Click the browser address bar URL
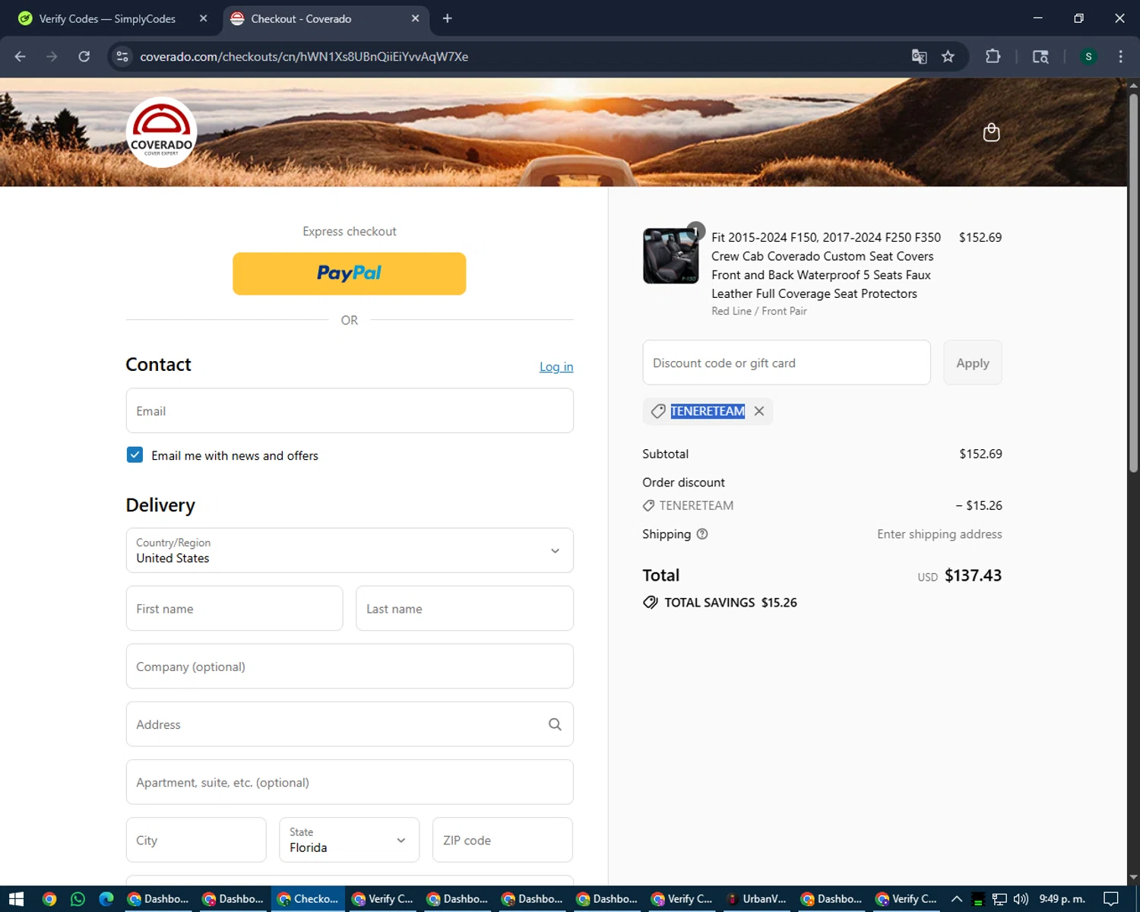The image size is (1140, 912). tap(304, 56)
